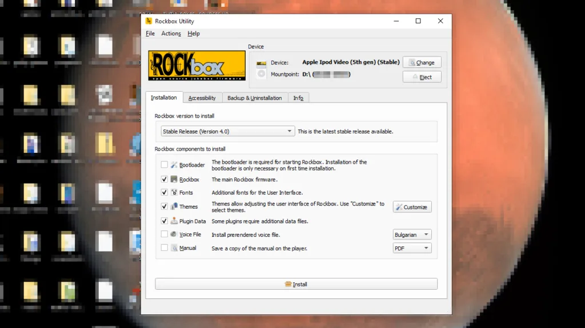Screen dimensions: 585x328
Task: Uncheck the Plugin Data checkbox
Action: click(x=164, y=221)
